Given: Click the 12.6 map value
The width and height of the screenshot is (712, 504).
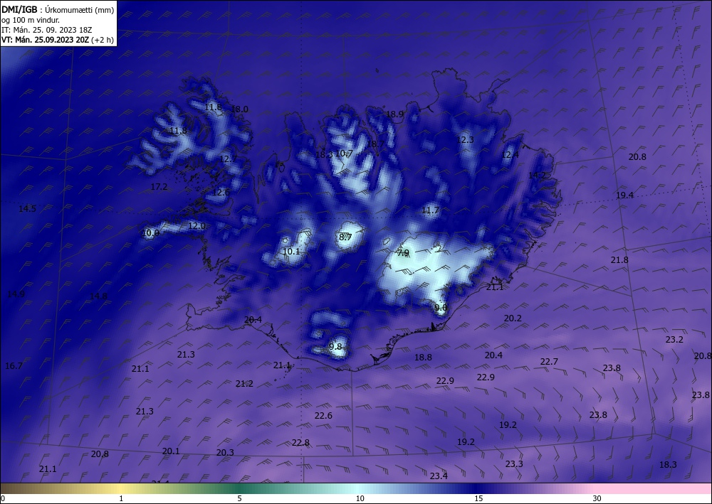Looking at the screenshot, I should tap(221, 193).
